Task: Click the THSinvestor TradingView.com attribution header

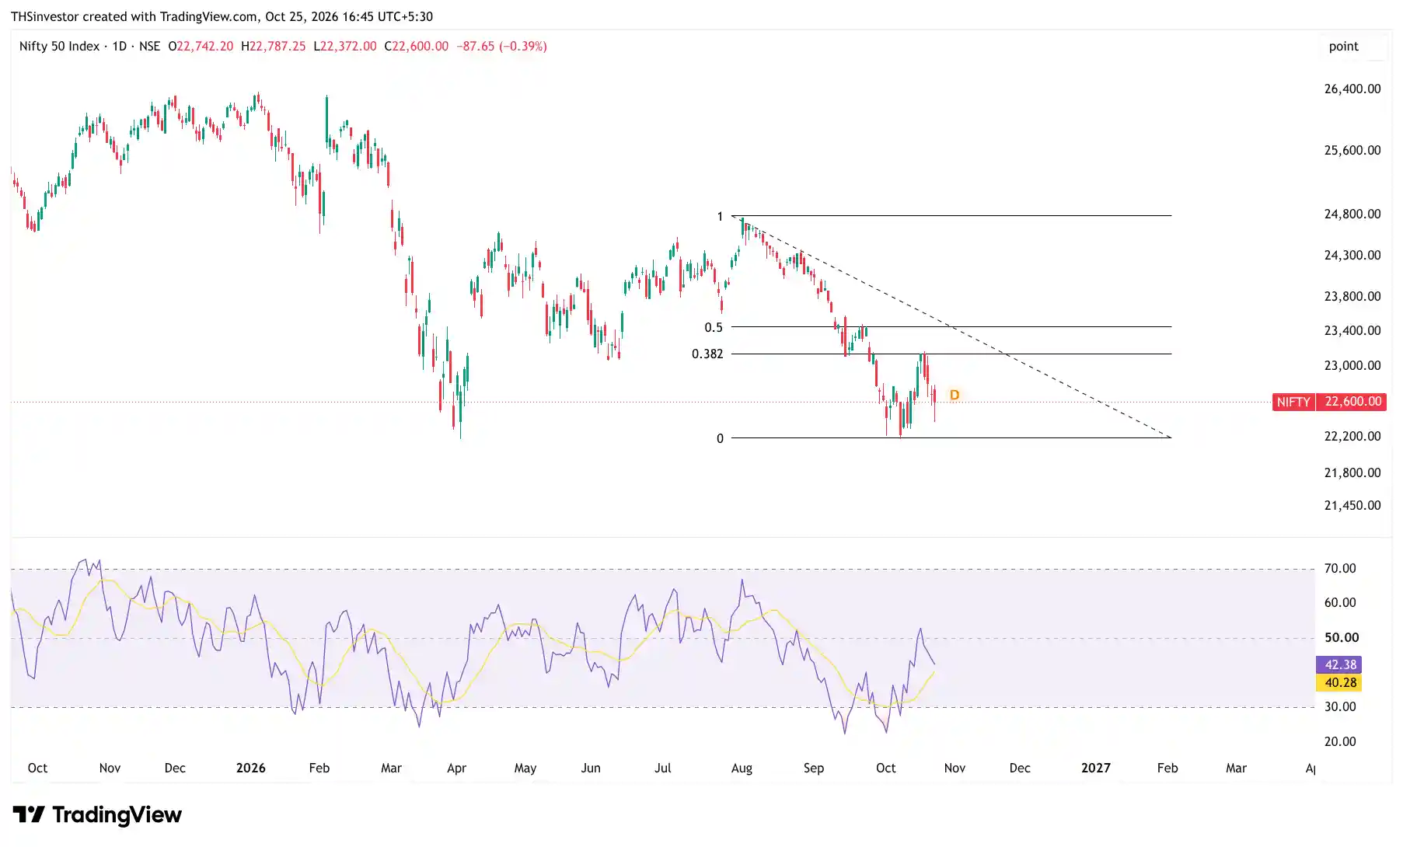Action: [x=222, y=16]
